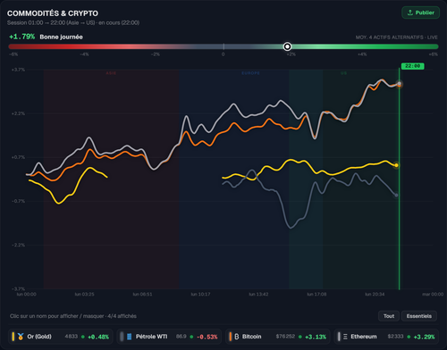Click the lun 03:25 time axis label
The width and height of the screenshot is (447, 350).
[84, 294]
